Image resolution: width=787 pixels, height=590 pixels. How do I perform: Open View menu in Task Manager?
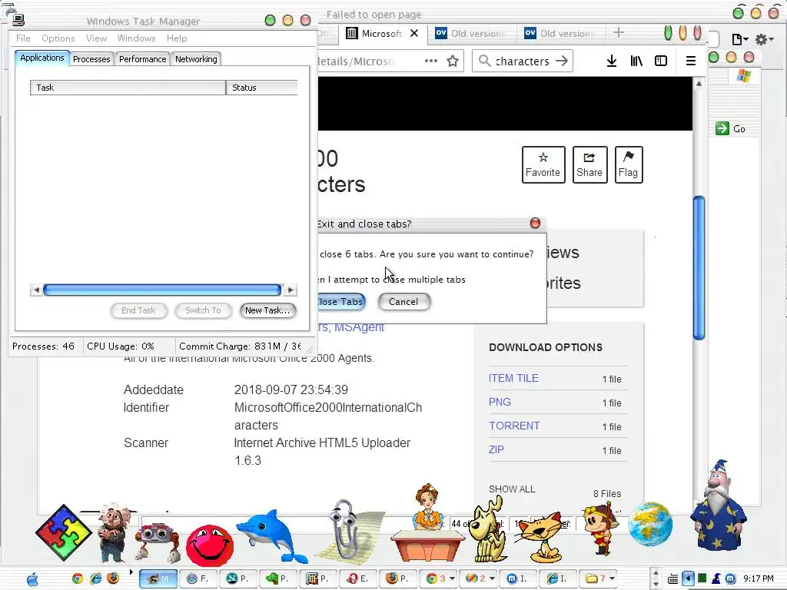point(96,38)
